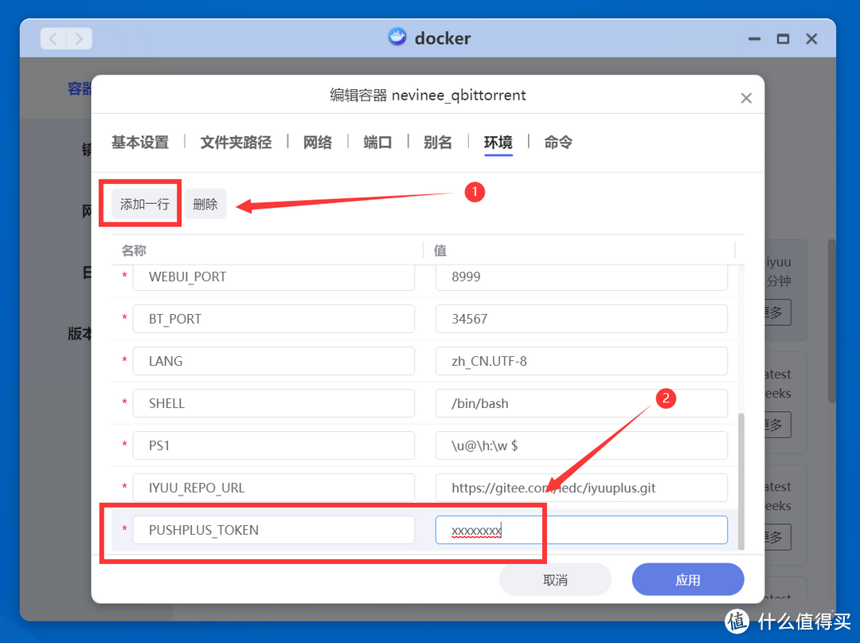Click the 值 column header

pos(440,251)
